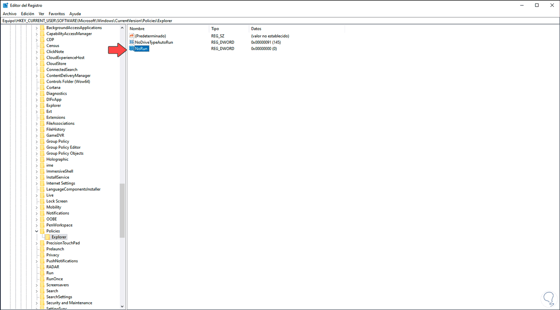Image resolution: width=560 pixels, height=310 pixels.
Task: Click the Prelaunch key folder icon
Action: point(42,249)
